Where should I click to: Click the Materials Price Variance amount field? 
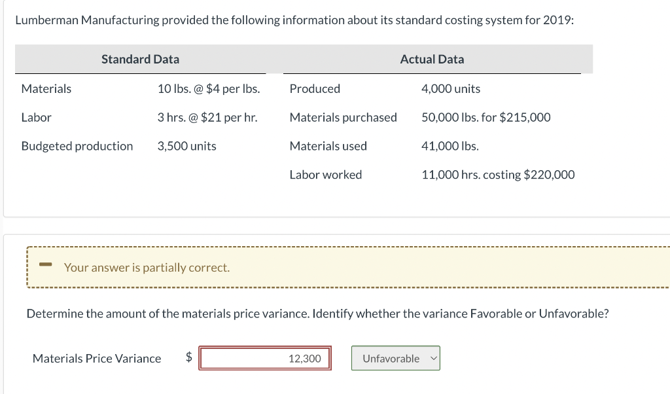[265, 358]
